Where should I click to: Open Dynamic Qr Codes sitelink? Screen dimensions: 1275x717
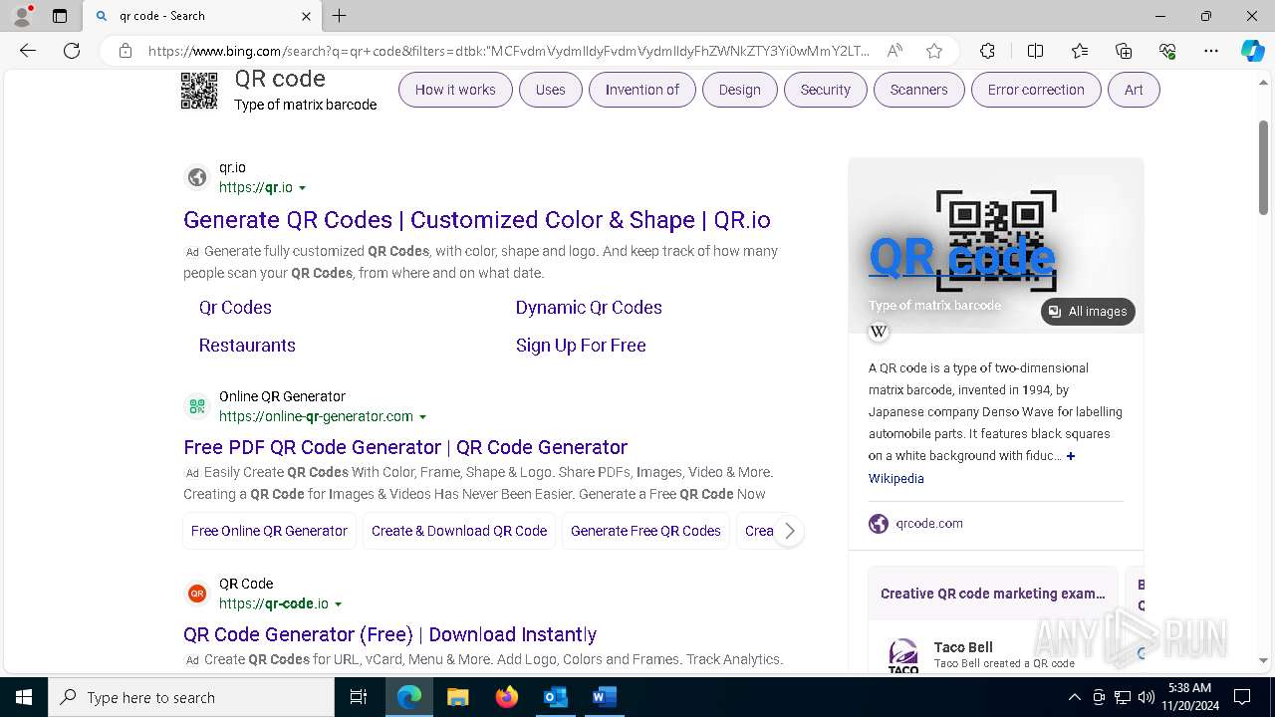(589, 308)
